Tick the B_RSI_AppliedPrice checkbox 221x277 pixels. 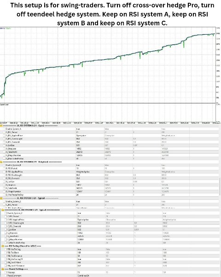(x=4, y=172)
